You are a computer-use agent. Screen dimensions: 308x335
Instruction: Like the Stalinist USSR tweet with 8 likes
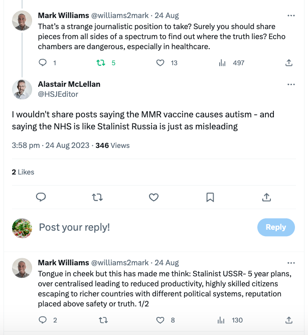click(161, 320)
